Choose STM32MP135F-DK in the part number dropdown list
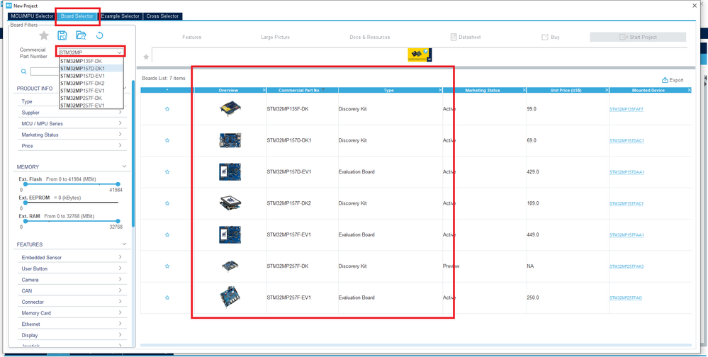This screenshot has width=708, height=357. [x=91, y=61]
